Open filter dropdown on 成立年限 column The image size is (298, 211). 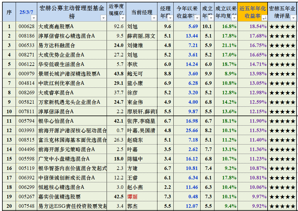point(211,18)
